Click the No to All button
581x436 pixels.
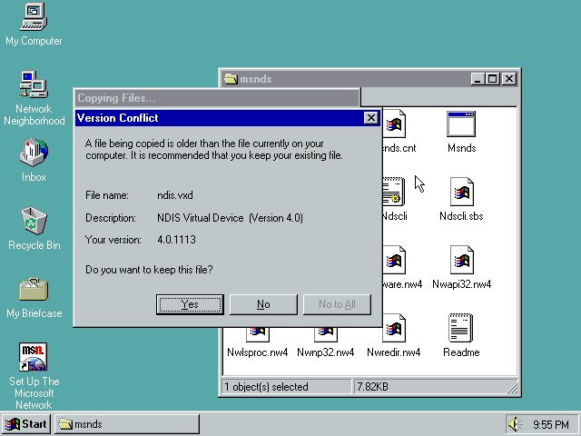pos(337,304)
